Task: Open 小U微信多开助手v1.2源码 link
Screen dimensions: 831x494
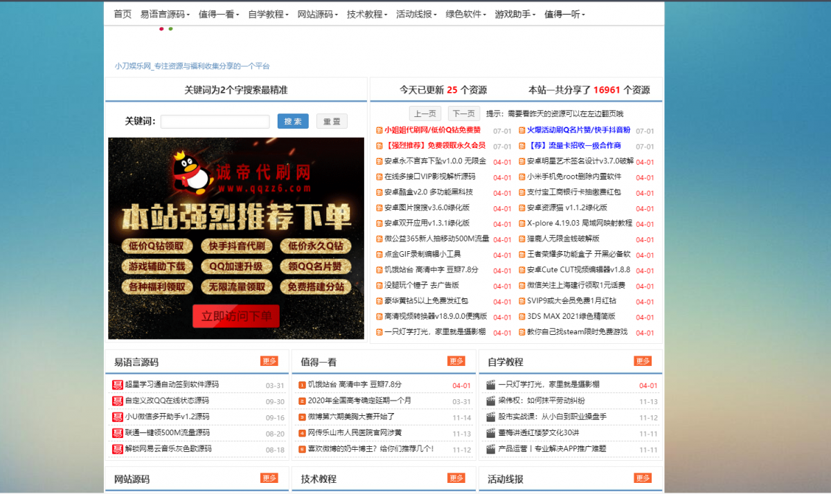Action: click(x=167, y=417)
